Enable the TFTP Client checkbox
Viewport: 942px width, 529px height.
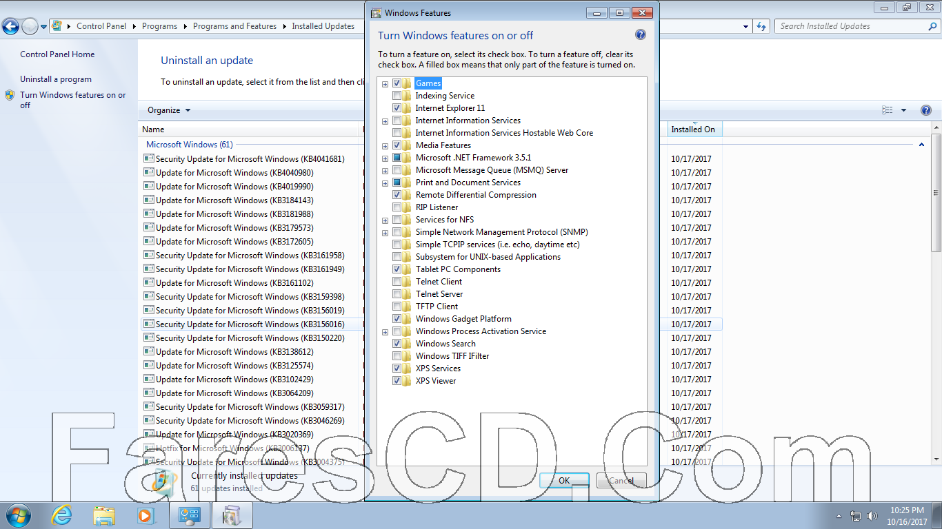coord(397,307)
